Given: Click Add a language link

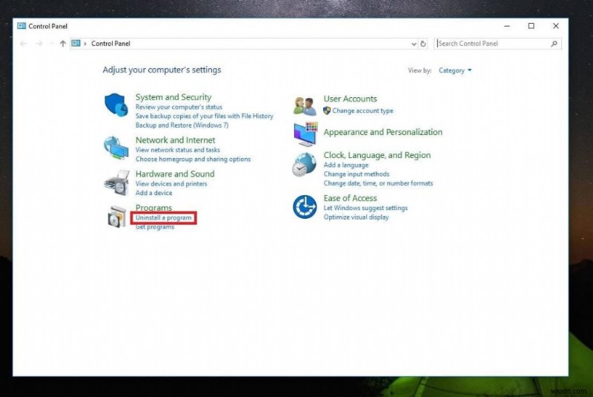Looking at the screenshot, I should [x=345, y=165].
